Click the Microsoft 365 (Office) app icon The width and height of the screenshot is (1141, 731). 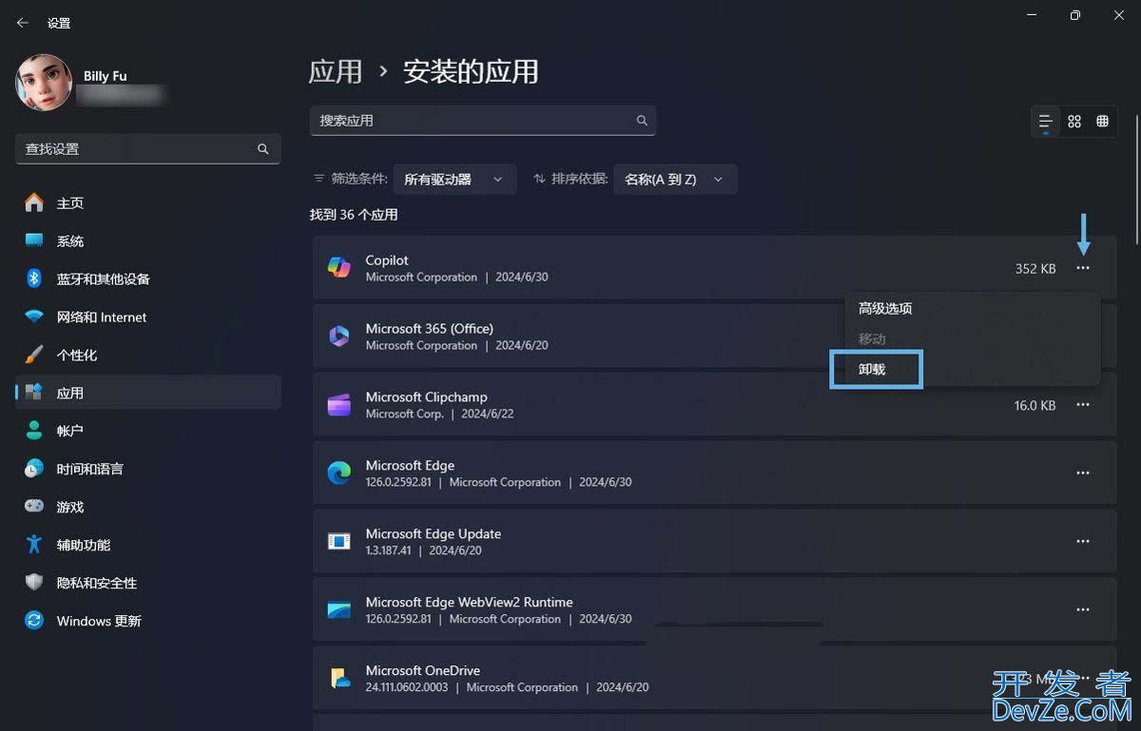click(x=339, y=337)
